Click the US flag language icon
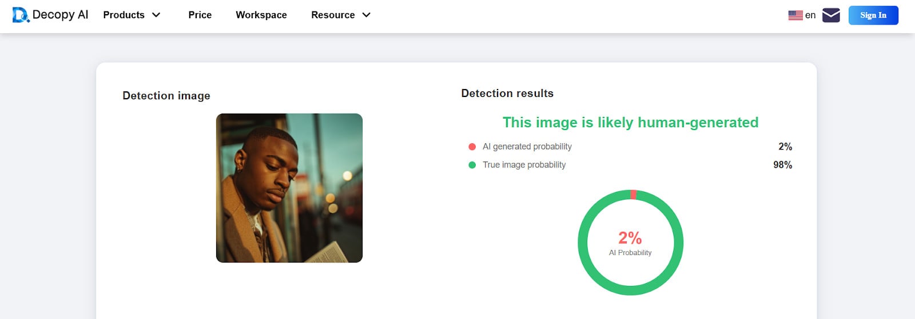This screenshot has width=915, height=319. 795,15
